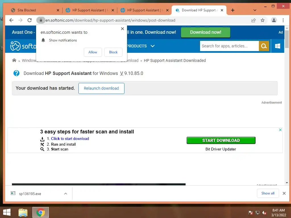Reload the Softonic page
This screenshot has height=218, width=291.
[30, 20]
